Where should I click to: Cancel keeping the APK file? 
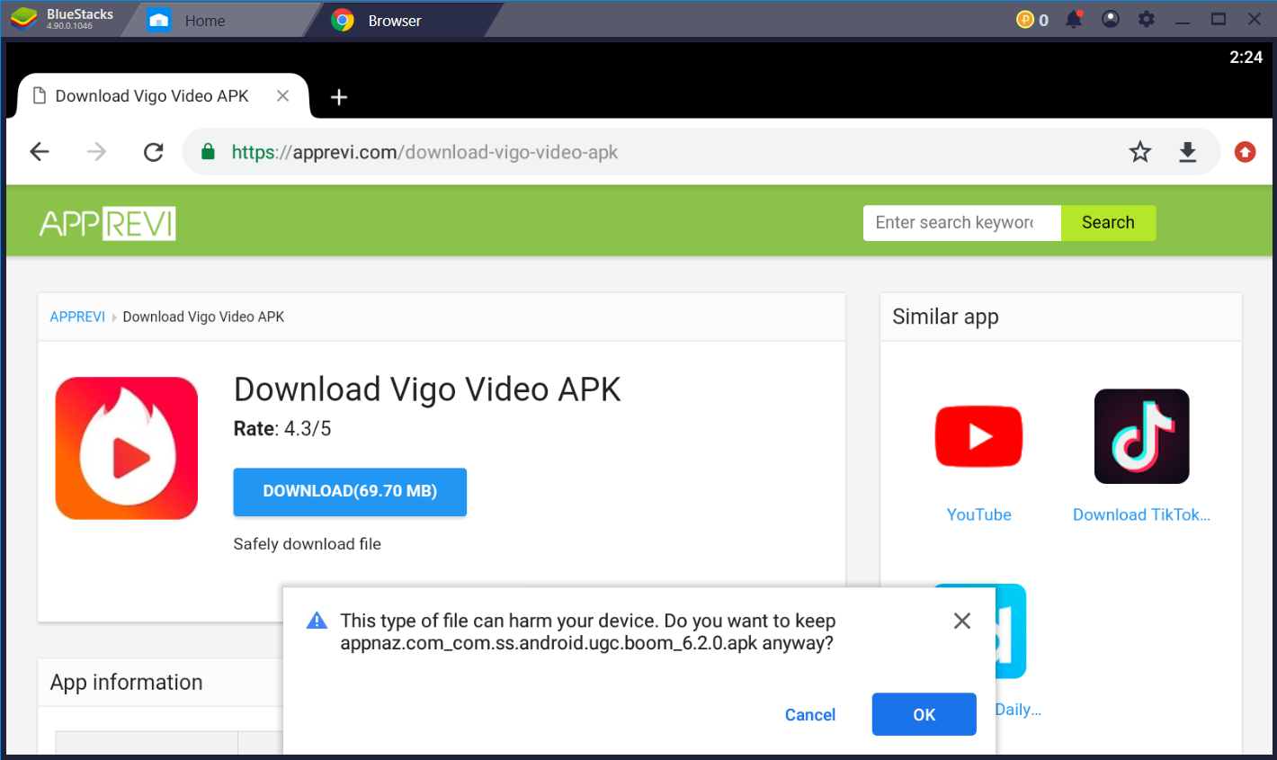[x=810, y=715]
